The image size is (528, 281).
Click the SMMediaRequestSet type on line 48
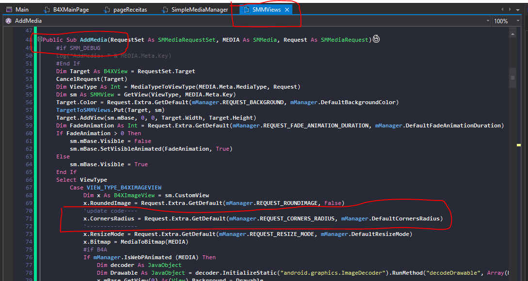(x=187, y=40)
